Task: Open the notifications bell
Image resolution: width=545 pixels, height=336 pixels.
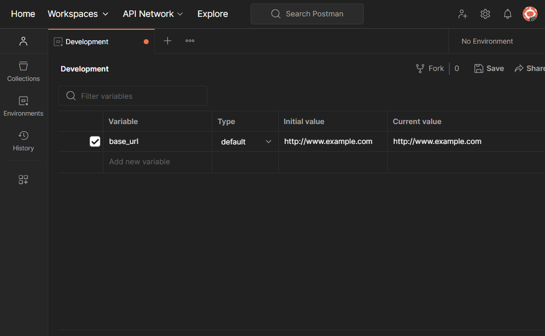Action: (x=508, y=14)
